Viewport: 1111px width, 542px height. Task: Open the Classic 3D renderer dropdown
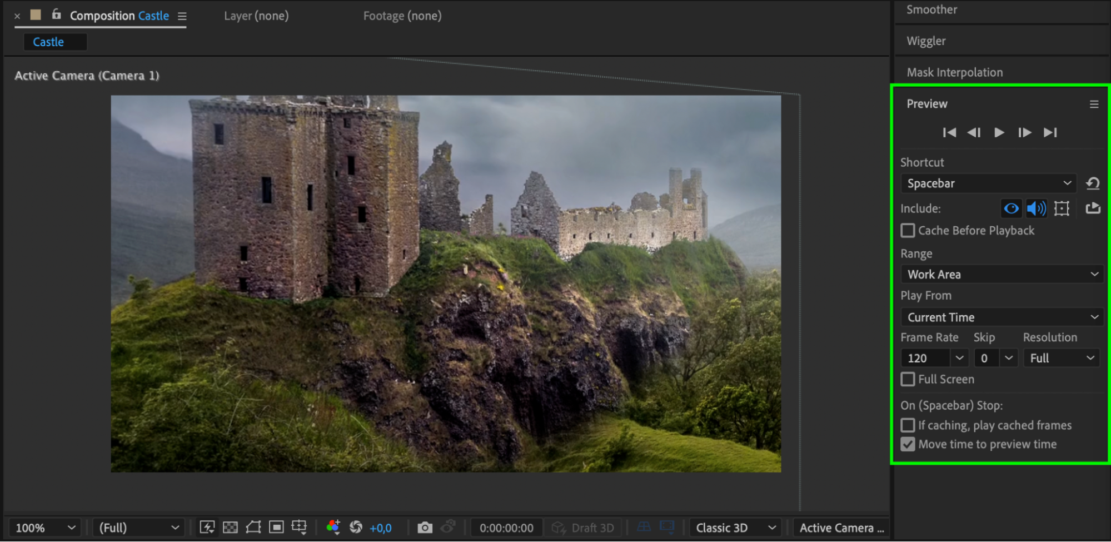coord(735,528)
